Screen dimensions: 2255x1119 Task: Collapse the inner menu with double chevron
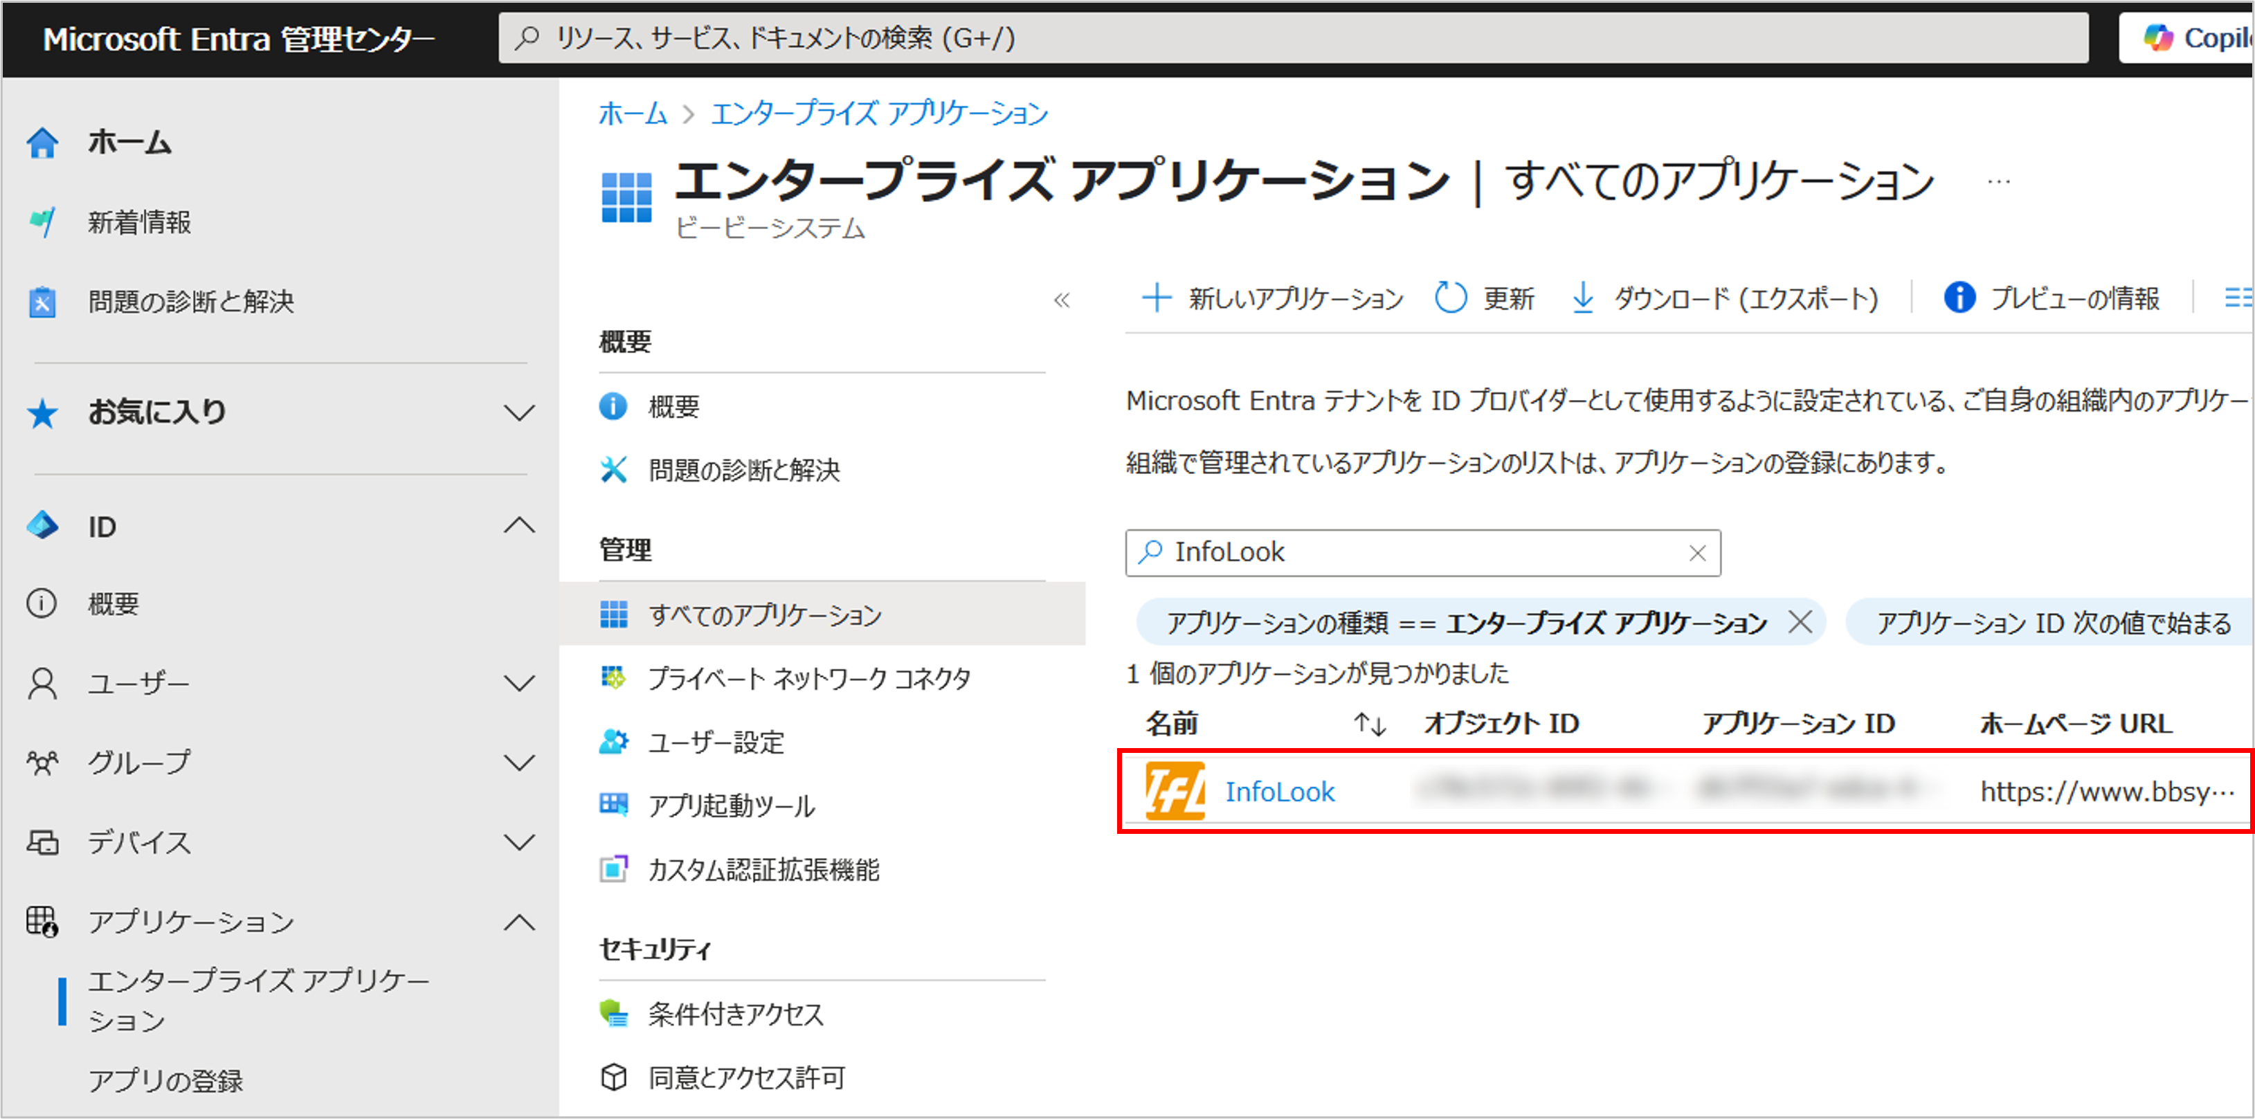1062,301
